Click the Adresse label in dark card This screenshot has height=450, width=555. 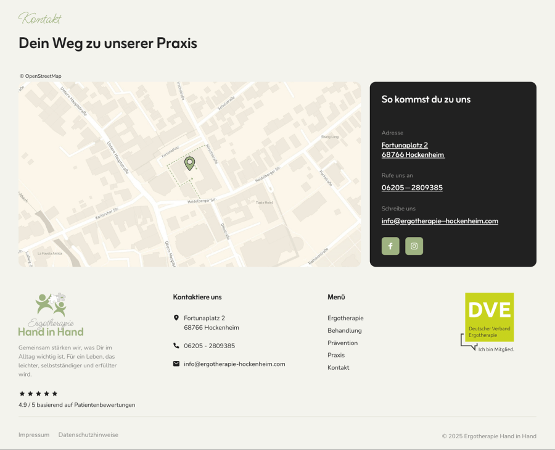coord(392,133)
